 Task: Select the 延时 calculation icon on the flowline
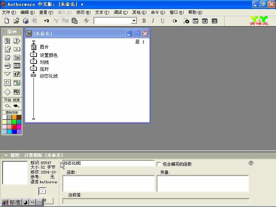pyautogui.click(x=33, y=69)
